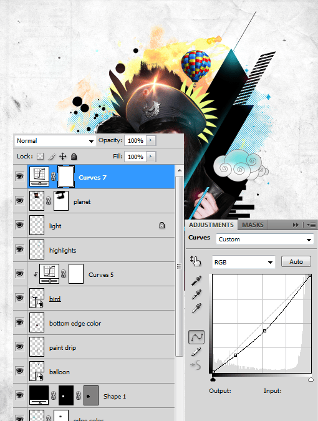Select the edit points curve tool
The image size is (318, 421).
point(196,337)
